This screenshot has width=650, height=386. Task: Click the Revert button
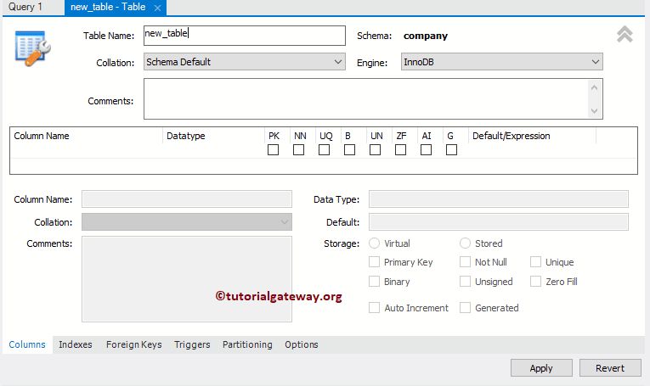click(610, 368)
